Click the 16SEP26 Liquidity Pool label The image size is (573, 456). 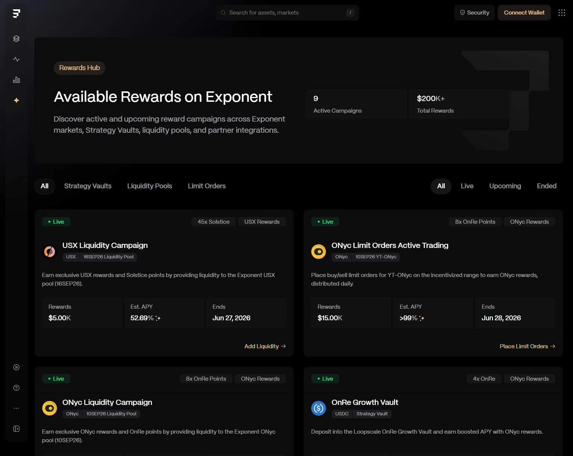coord(108,257)
